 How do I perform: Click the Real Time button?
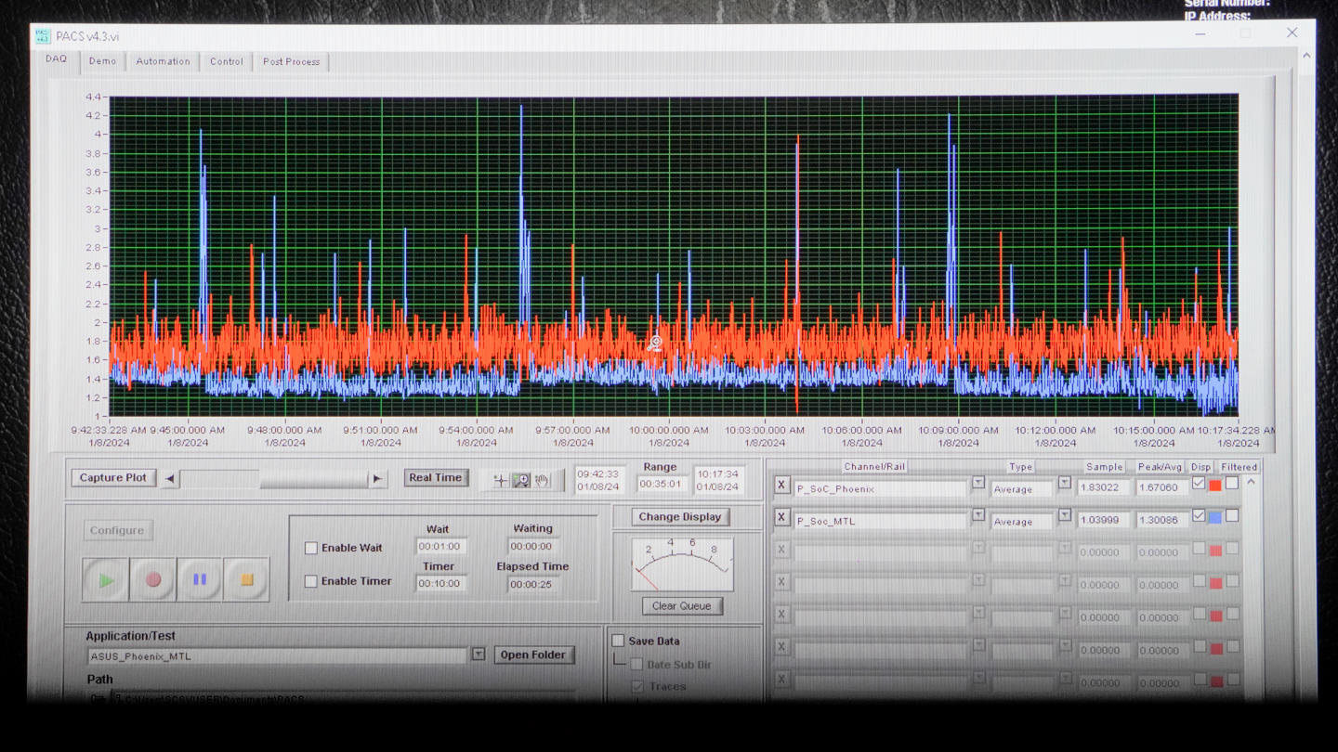click(x=435, y=478)
